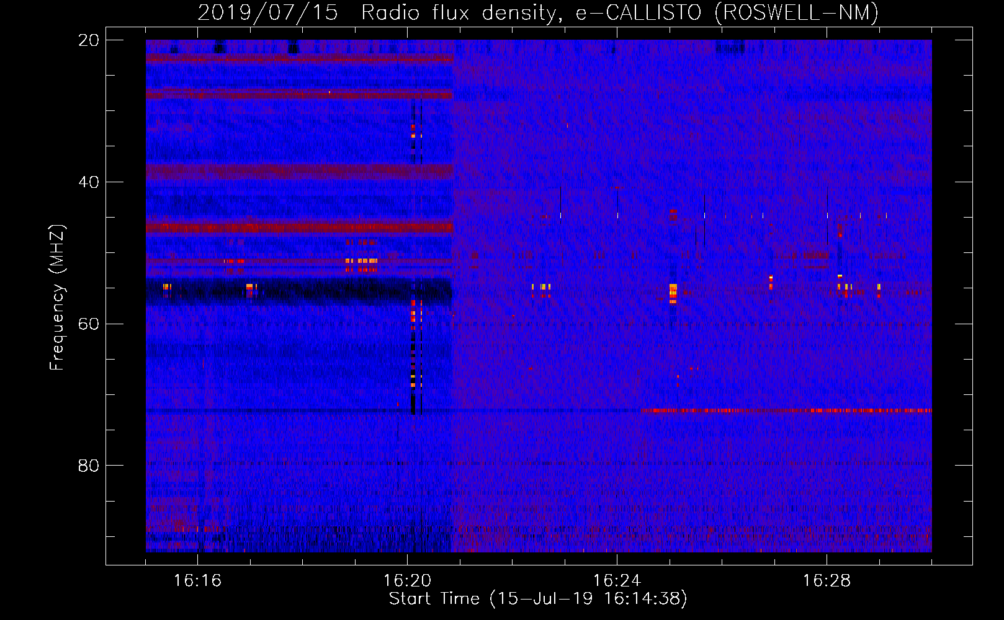Click the 'Start Time (15-Jul-19 16:14:38)' x-axis label
Viewport: 1004px width, 620px height.
click(x=538, y=599)
